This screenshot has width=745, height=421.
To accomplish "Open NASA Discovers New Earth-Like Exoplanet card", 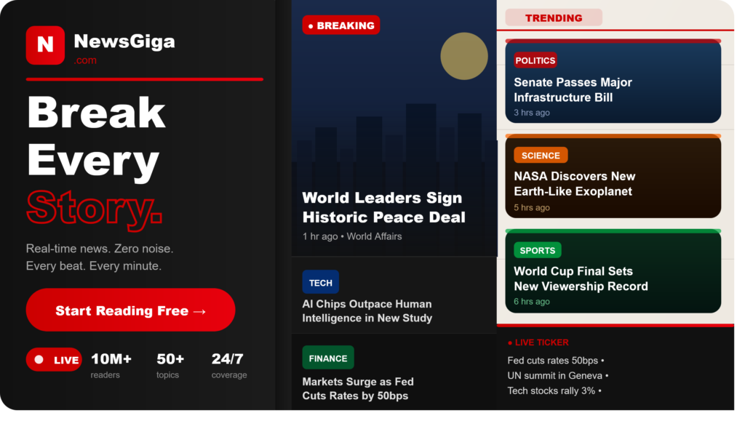I will tap(613, 176).
